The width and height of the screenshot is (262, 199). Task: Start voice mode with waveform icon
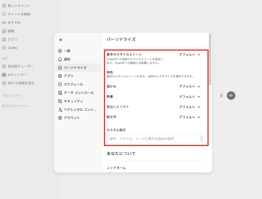(x=231, y=95)
